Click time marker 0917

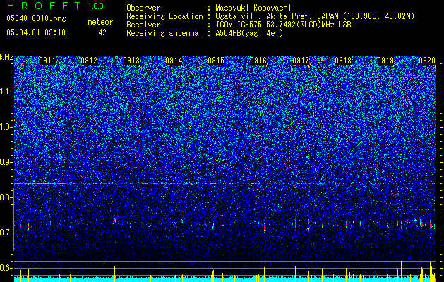pyautogui.click(x=301, y=61)
